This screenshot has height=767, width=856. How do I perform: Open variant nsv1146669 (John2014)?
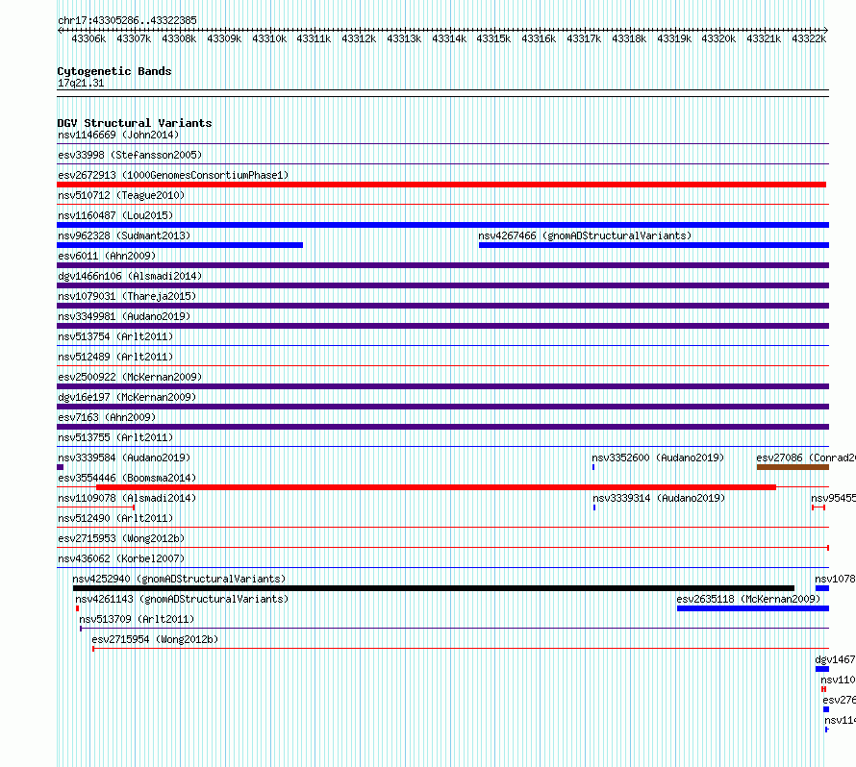(118, 135)
